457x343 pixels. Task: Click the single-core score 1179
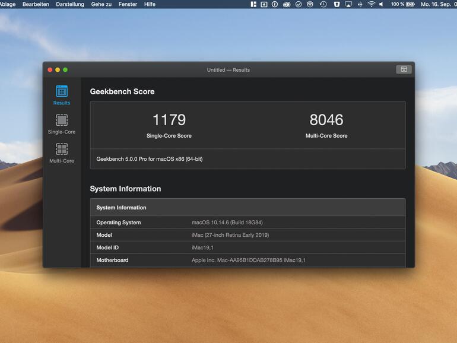click(x=169, y=120)
